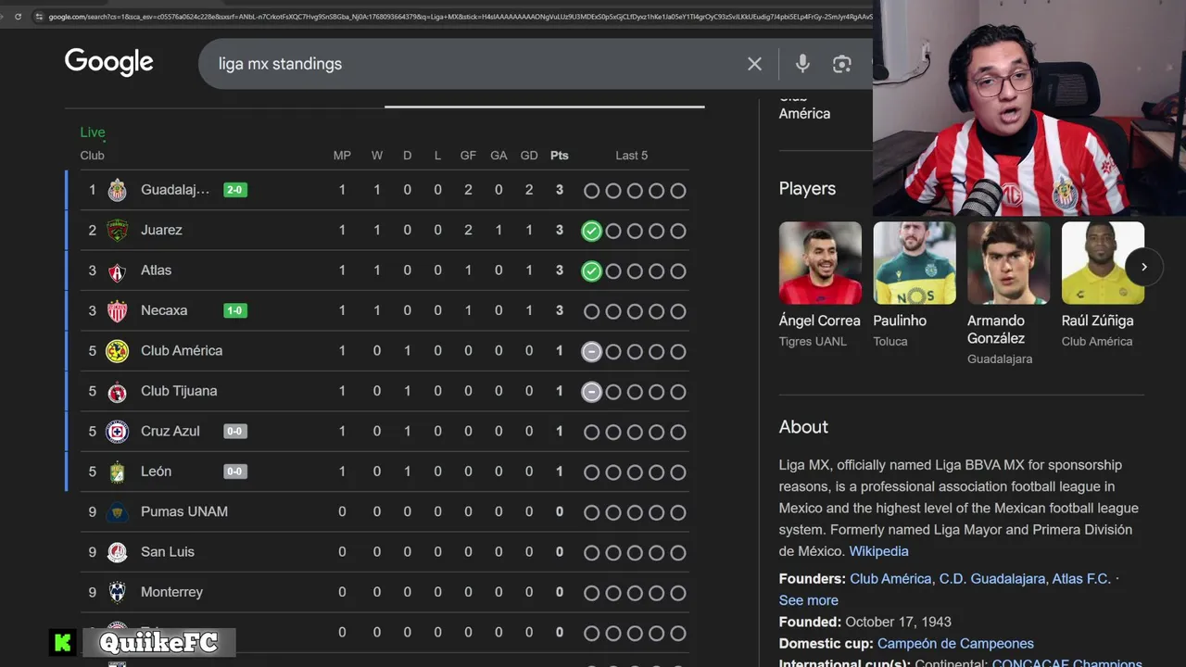Open Raúl Zúñiga player photo
The height and width of the screenshot is (667, 1186).
[x=1103, y=263]
